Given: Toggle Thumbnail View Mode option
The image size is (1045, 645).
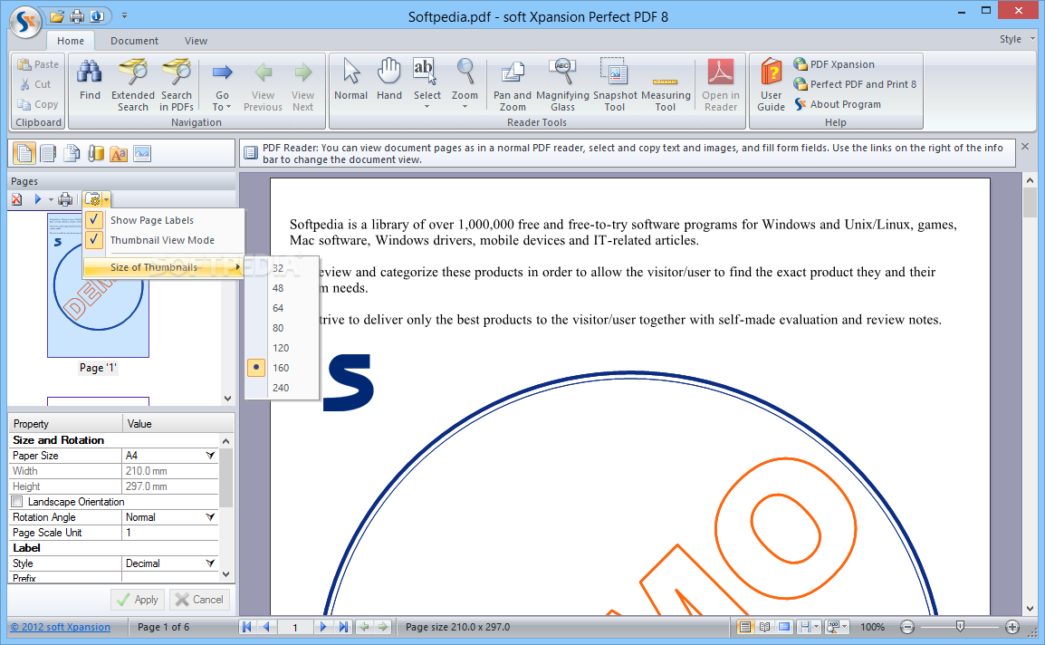Looking at the screenshot, I should coord(164,240).
